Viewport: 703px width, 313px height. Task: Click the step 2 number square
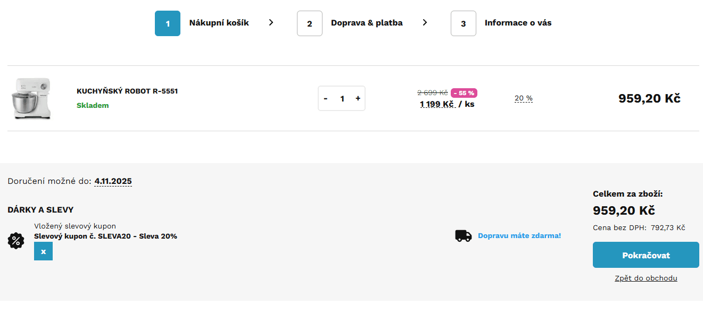pos(309,23)
